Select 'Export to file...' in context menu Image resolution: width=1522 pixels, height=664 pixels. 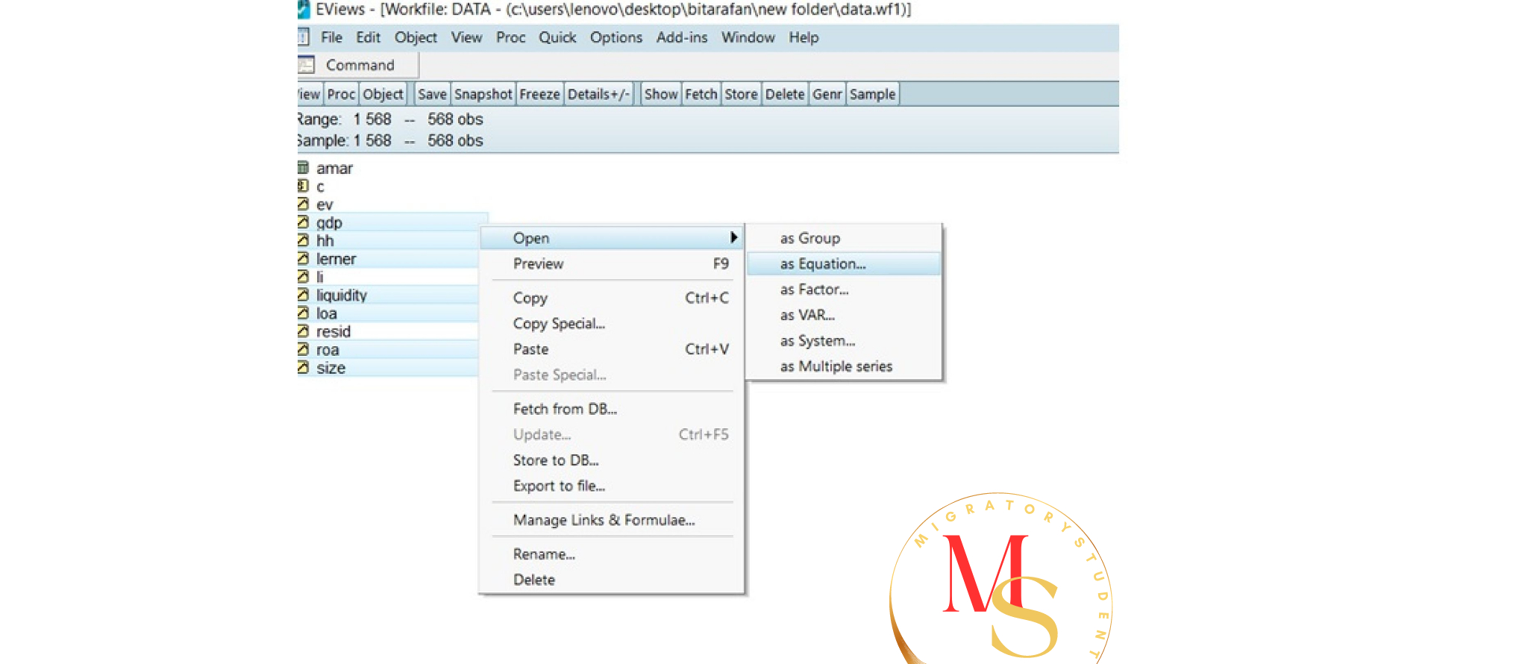pos(612,486)
